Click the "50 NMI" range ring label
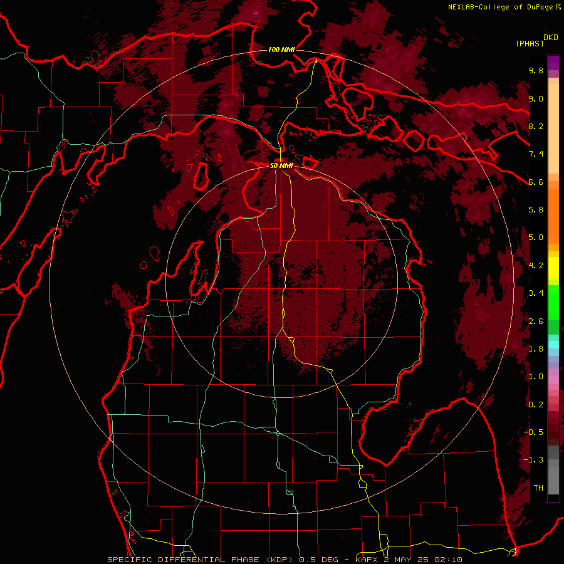Image resolution: width=564 pixels, height=564 pixels. click(281, 165)
